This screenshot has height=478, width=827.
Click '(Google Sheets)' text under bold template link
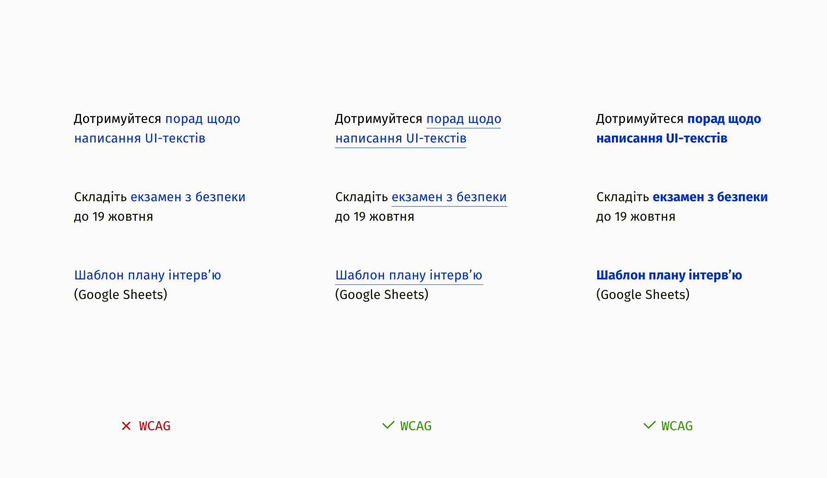point(643,295)
